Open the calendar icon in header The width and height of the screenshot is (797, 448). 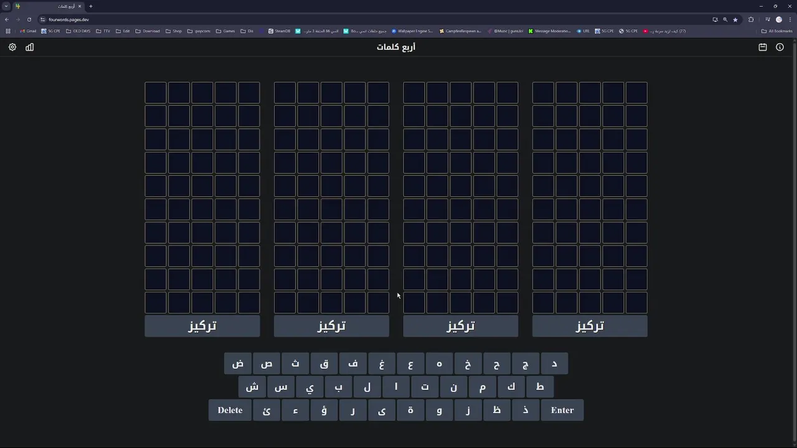click(x=763, y=47)
